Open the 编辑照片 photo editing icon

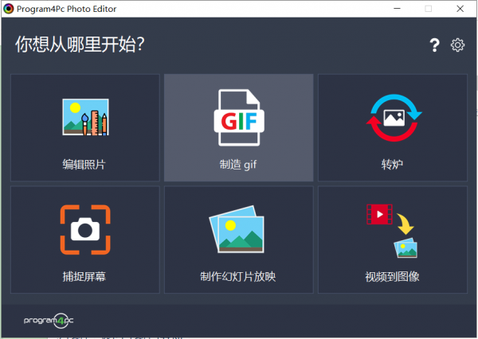86,117
